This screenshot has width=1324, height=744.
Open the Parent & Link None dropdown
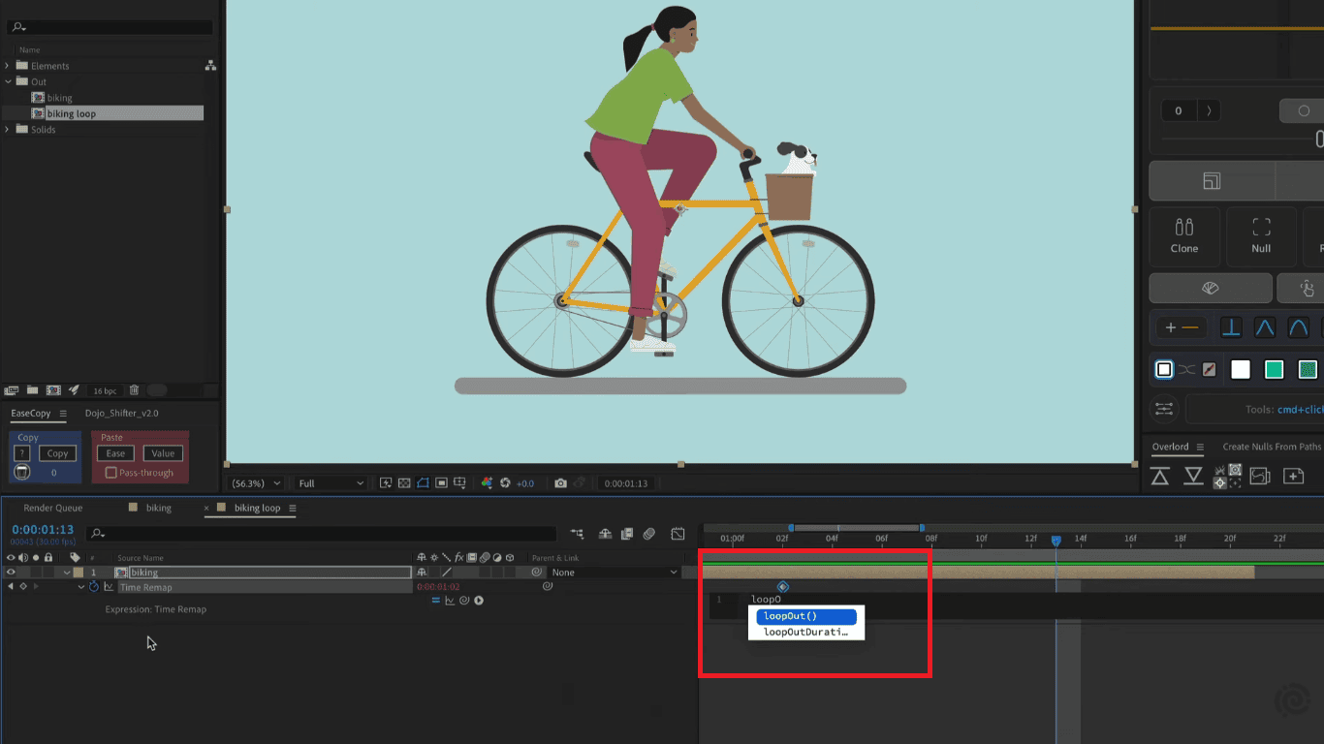[614, 573]
